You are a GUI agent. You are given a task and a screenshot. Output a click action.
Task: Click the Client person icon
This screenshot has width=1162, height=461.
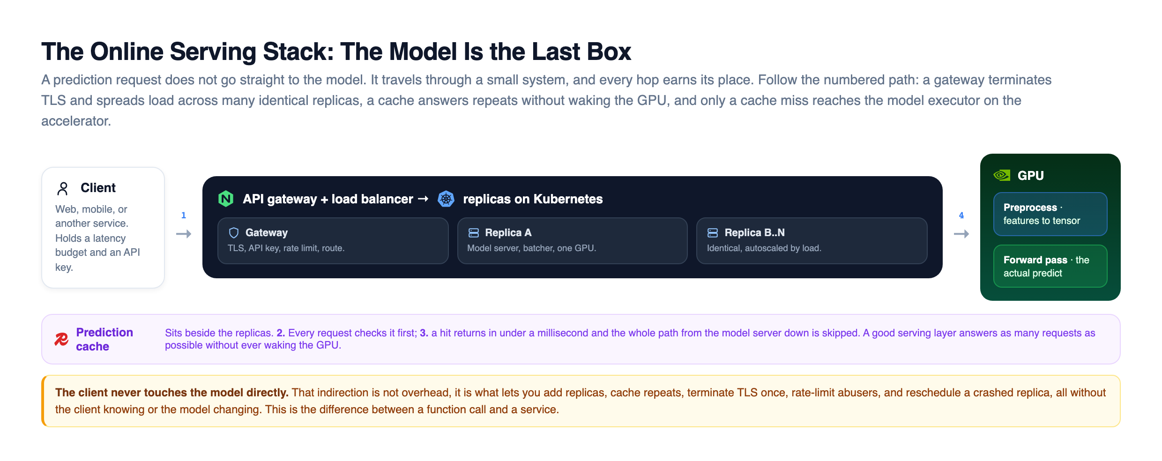[x=62, y=188]
